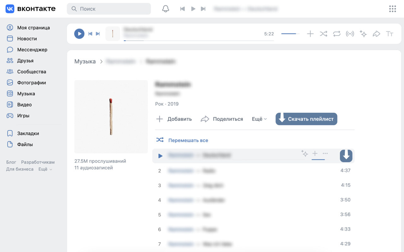
Task: Open options menu on the first track
Action: tap(325, 154)
